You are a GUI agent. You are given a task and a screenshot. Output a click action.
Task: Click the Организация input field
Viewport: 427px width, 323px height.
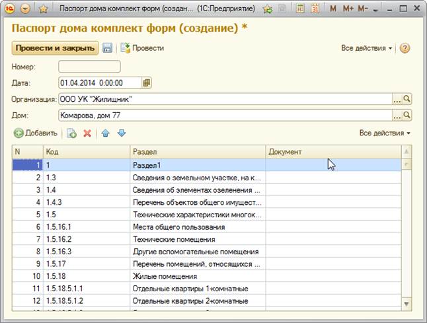[225, 99]
